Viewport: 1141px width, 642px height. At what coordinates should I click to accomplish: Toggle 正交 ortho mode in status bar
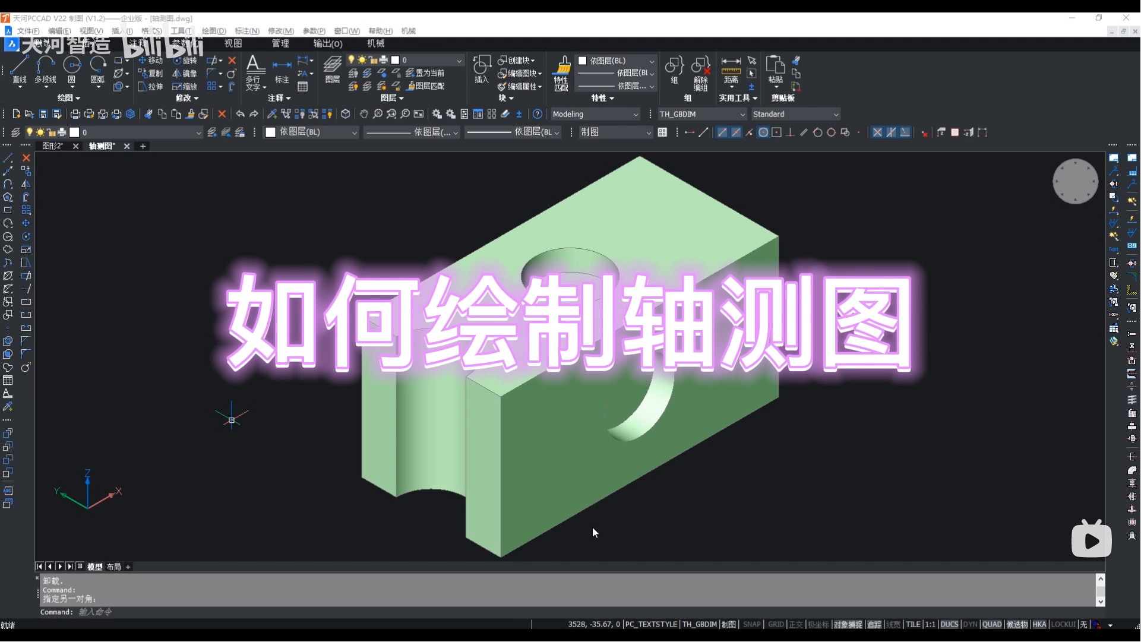(x=796, y=625)
